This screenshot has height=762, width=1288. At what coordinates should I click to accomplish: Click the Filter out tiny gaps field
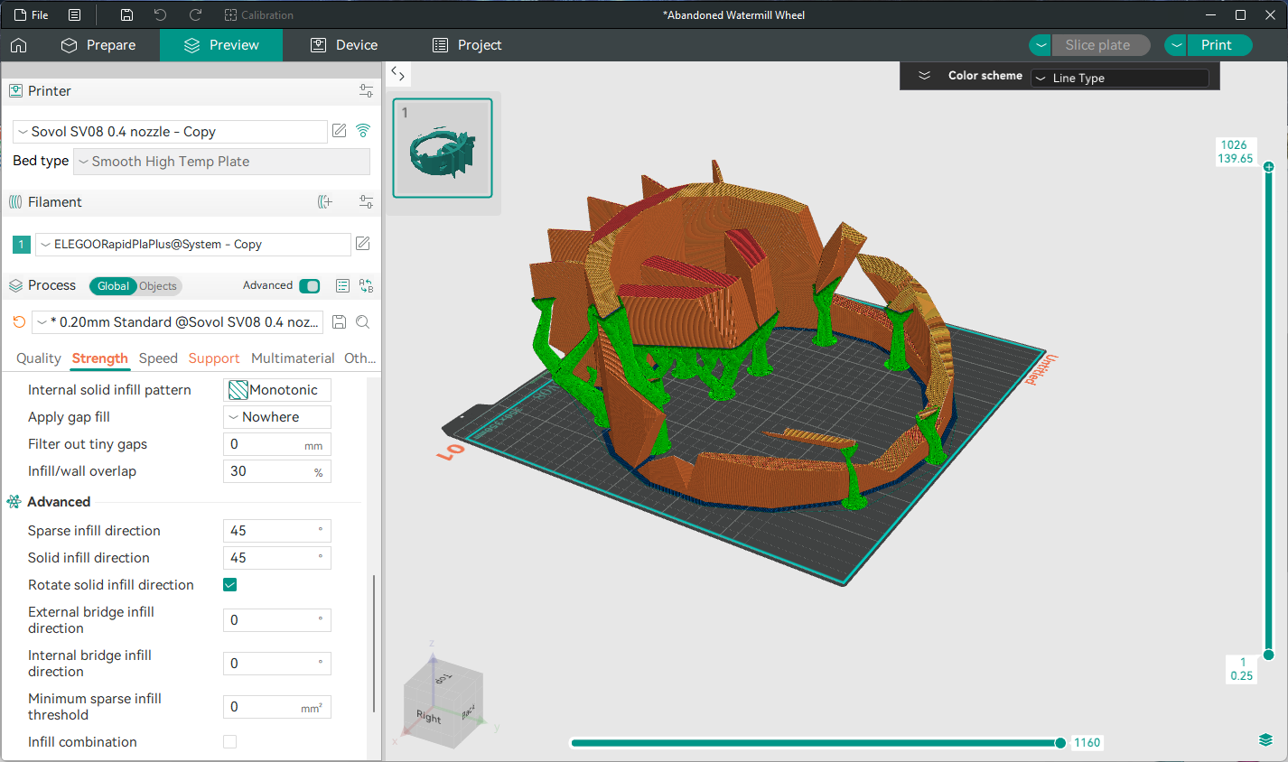click(x=277, y=444)
